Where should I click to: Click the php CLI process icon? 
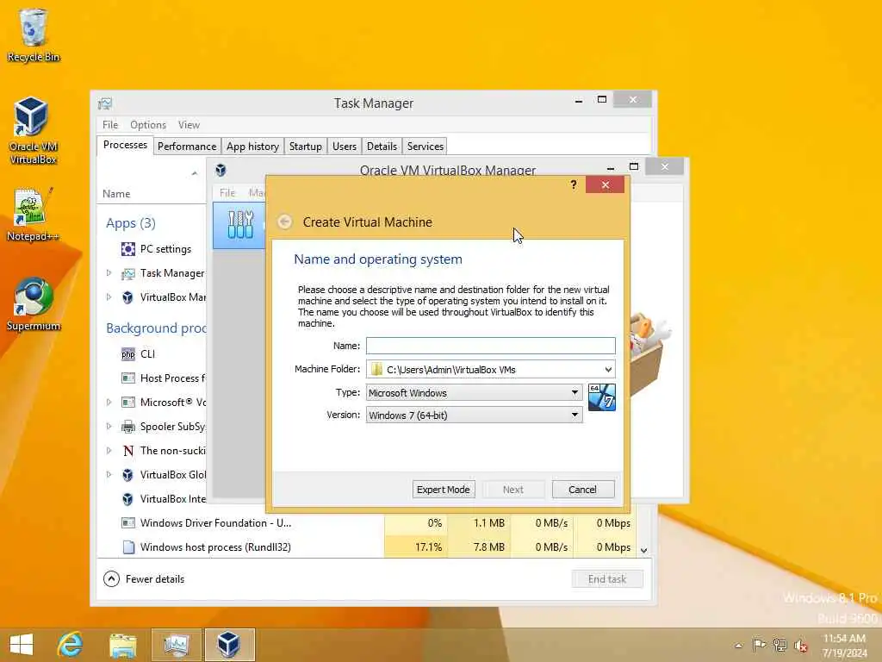(x=128, y=354)
